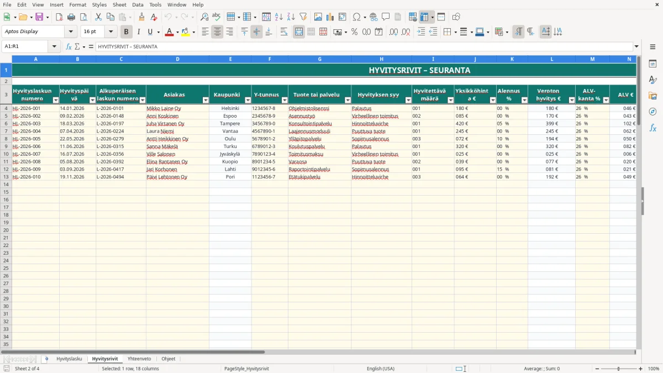The width and height of the screenshot is (663, 373).
Task: Open the font size dropdown
Action: point(110,32)
